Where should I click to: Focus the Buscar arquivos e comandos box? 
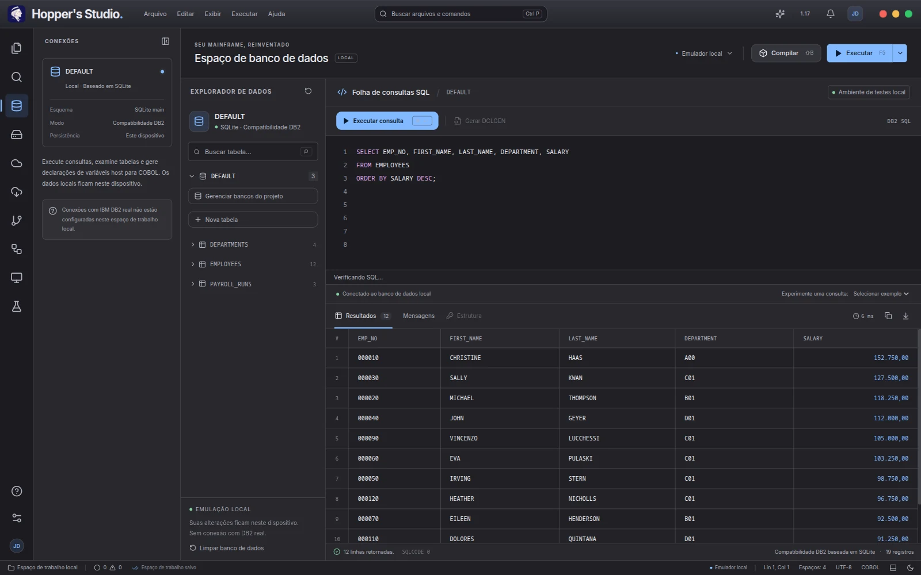tap(461, 14)
